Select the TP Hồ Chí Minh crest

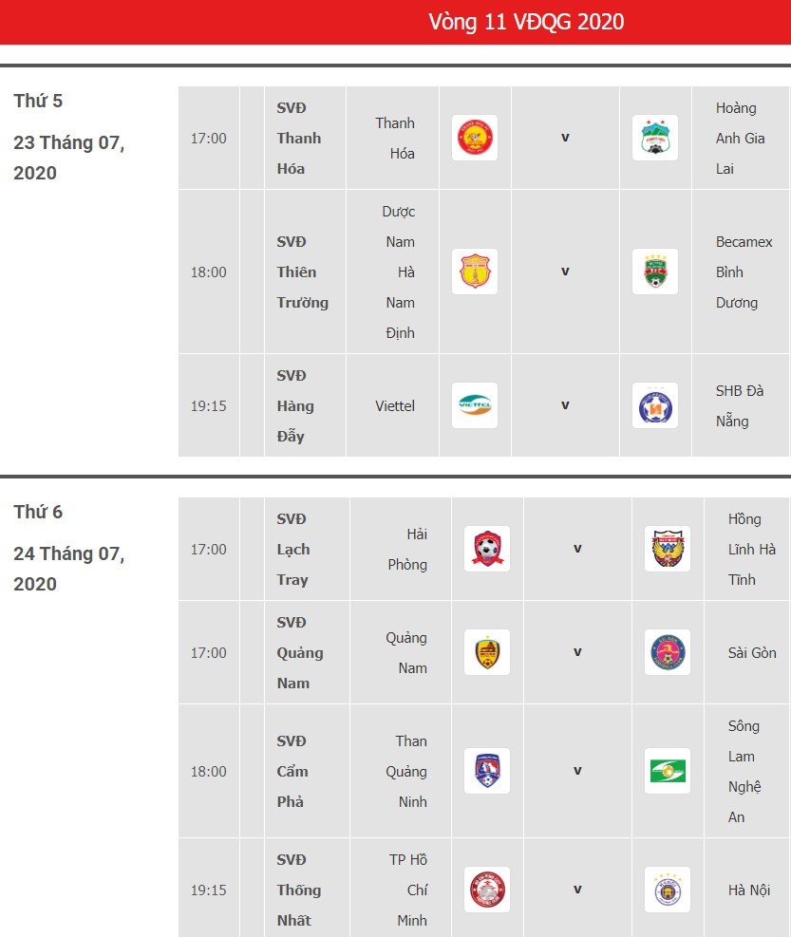[x=487, y=890]
